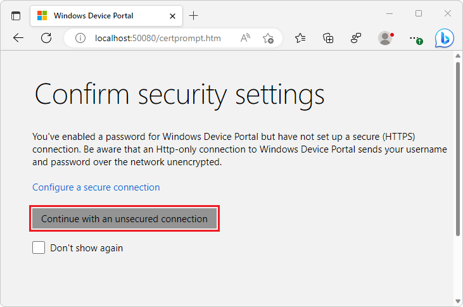
Task: Maximize the browser window
Action: [x=419, y=13]
